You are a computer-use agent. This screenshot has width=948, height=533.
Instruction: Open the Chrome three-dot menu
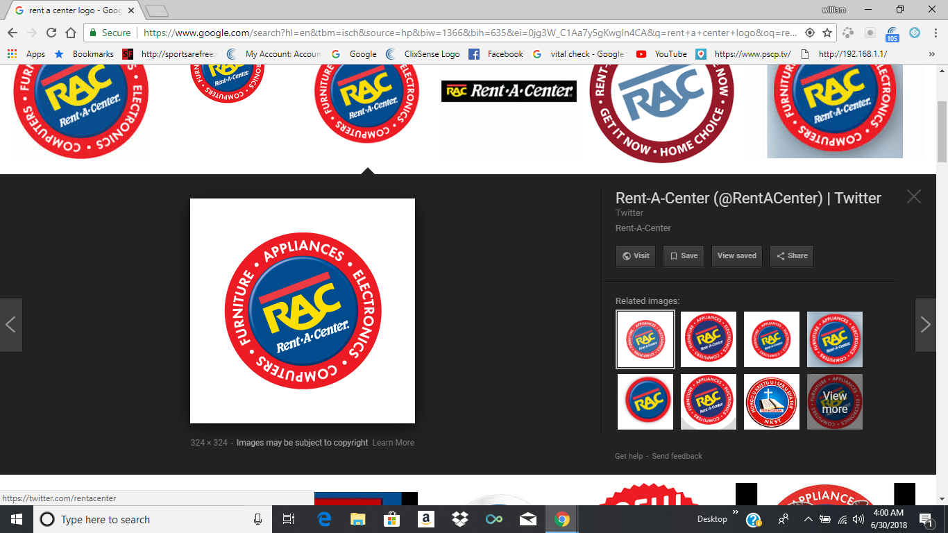pos(935,33)
